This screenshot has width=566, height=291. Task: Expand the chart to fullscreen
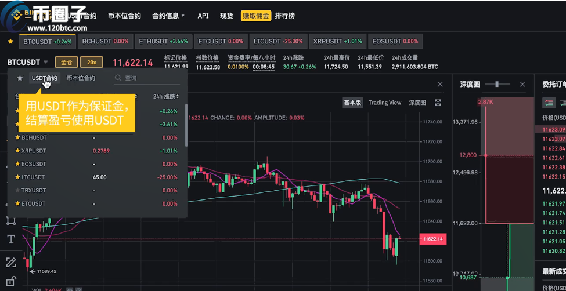point(438,103)
